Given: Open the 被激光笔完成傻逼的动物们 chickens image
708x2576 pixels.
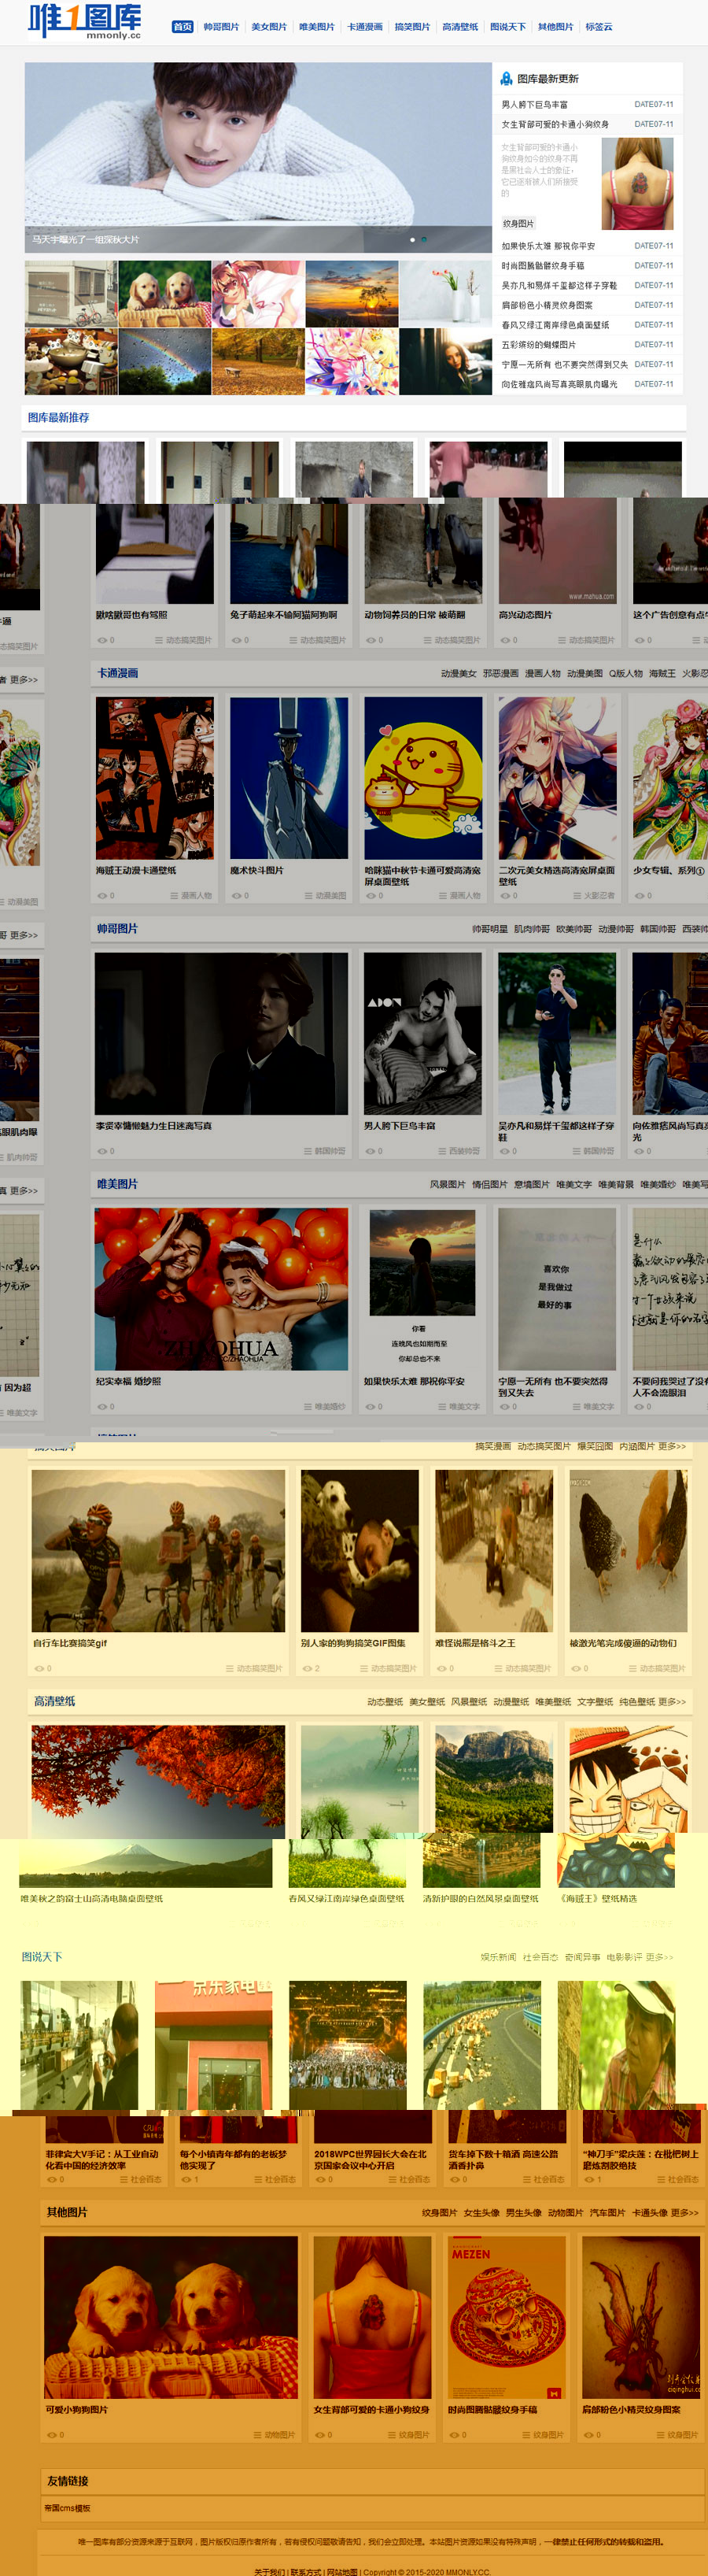Looking at the screenshot, I should click(628, 1551).
